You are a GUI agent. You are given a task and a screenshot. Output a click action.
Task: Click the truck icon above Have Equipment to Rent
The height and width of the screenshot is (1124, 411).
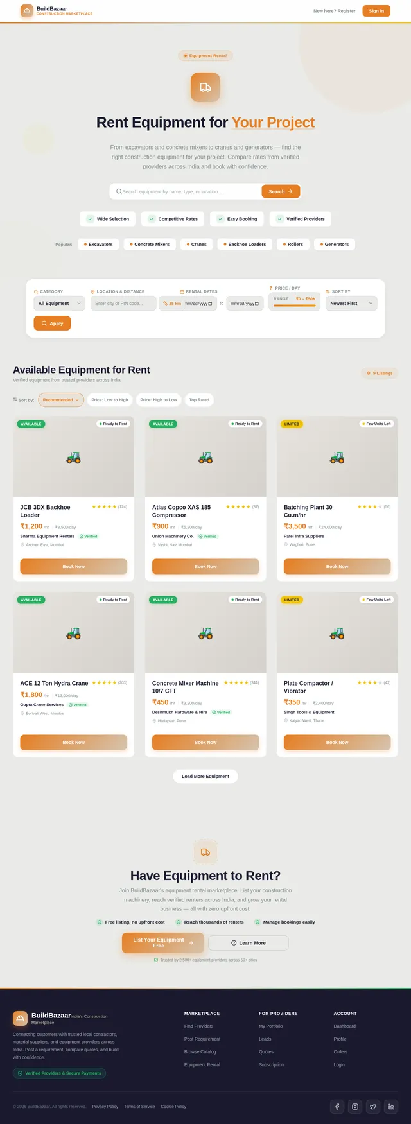[x=205, y=852]
